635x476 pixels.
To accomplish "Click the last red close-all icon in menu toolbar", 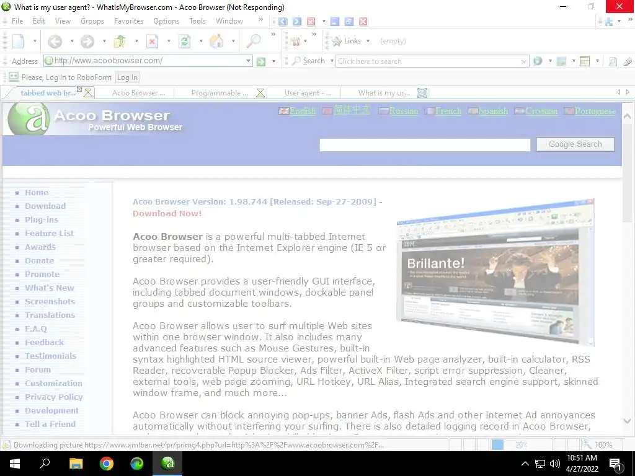I will click(363, 22).
